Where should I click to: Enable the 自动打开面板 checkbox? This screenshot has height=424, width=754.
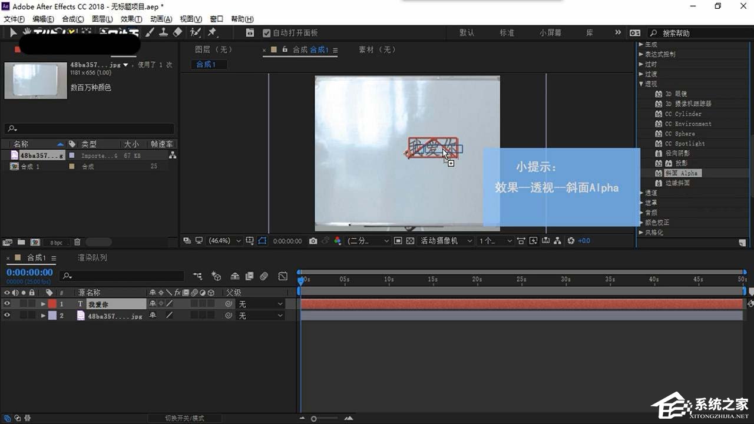coord(267,33)
